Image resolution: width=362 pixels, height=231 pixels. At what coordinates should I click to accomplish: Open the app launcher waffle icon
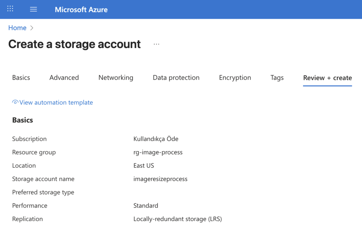(x=10, y=9)
